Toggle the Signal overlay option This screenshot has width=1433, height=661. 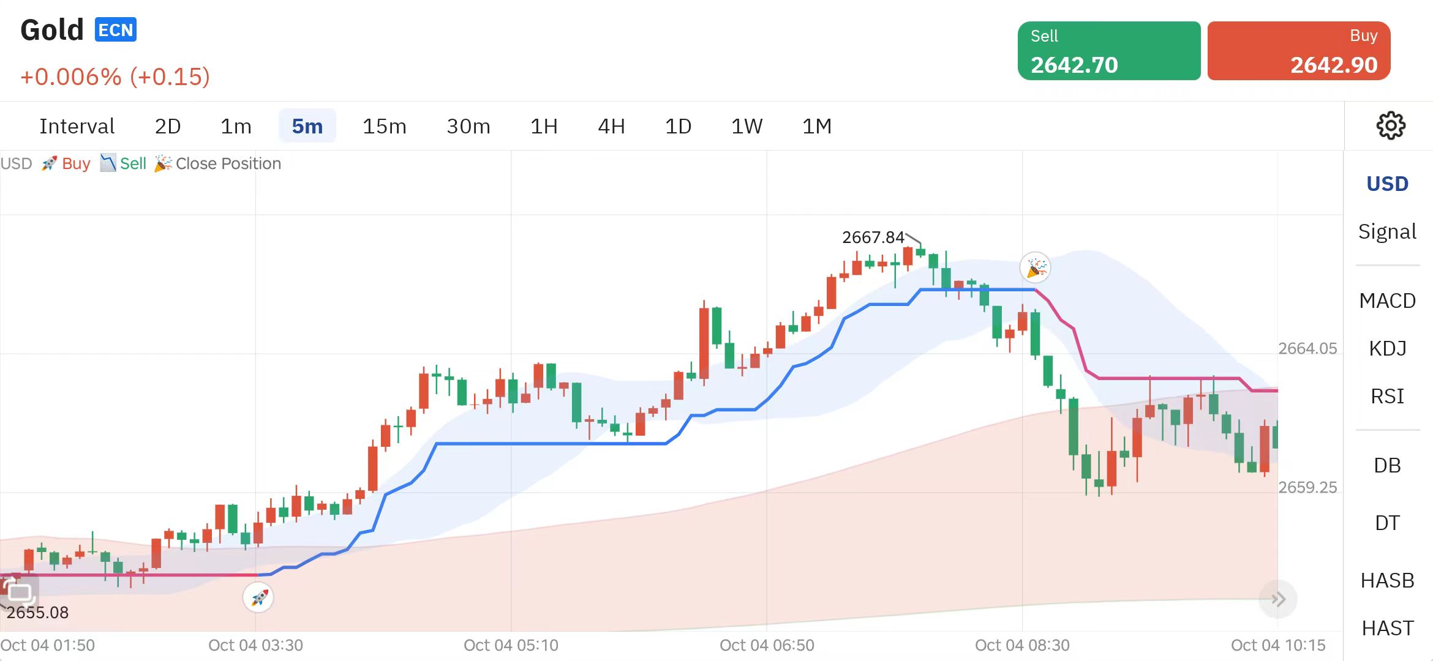[x=1387, y=231]
